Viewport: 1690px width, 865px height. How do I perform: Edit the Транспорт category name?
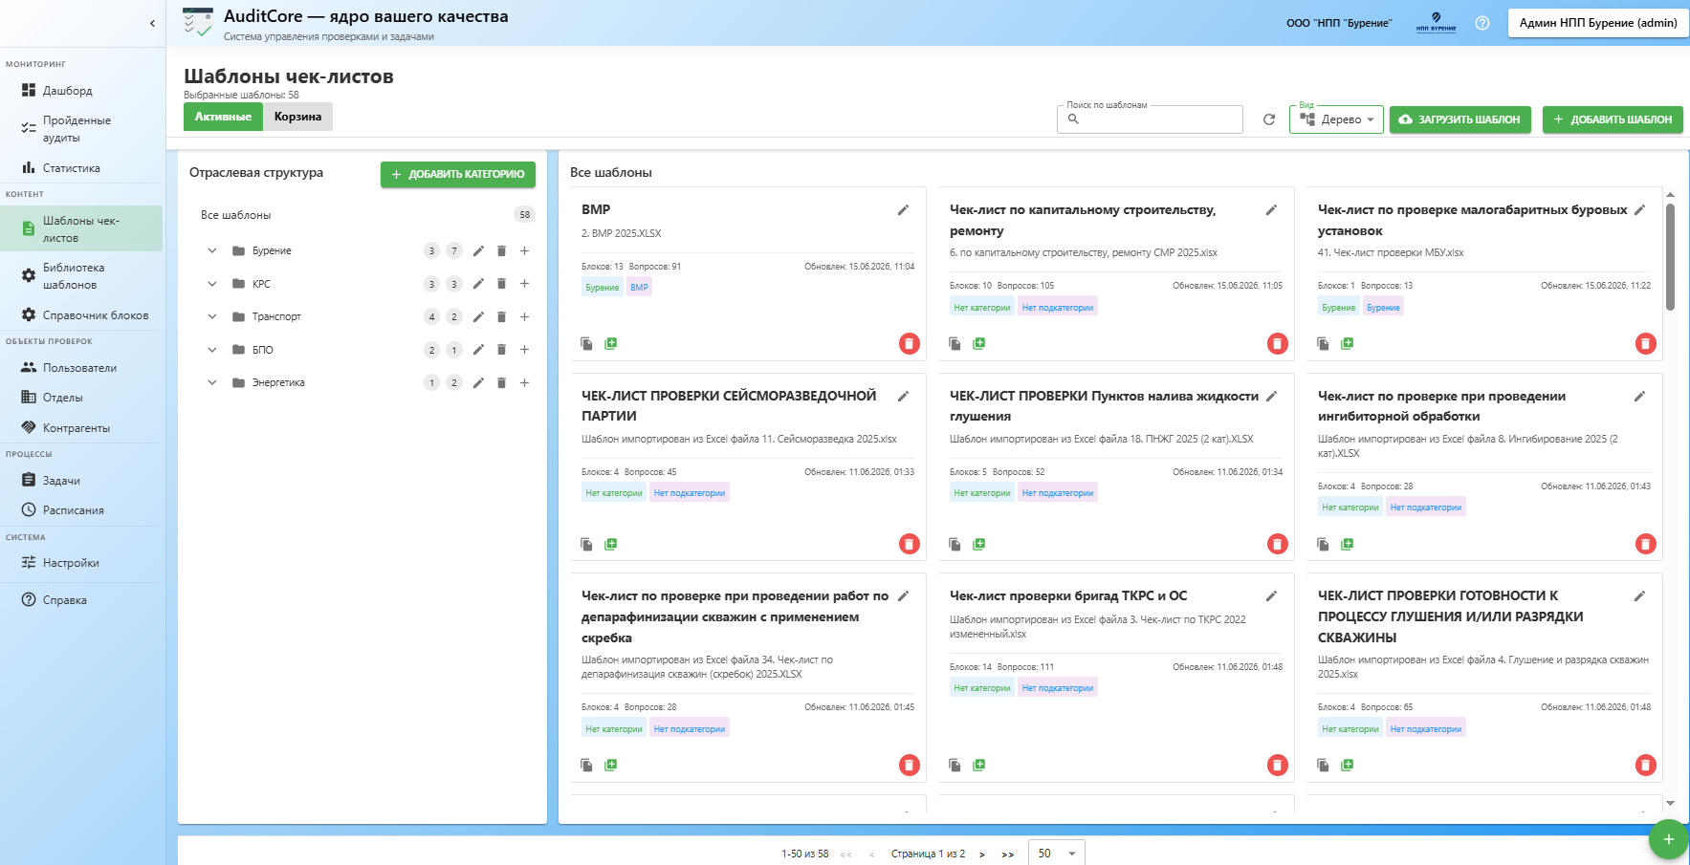(478, 316)
